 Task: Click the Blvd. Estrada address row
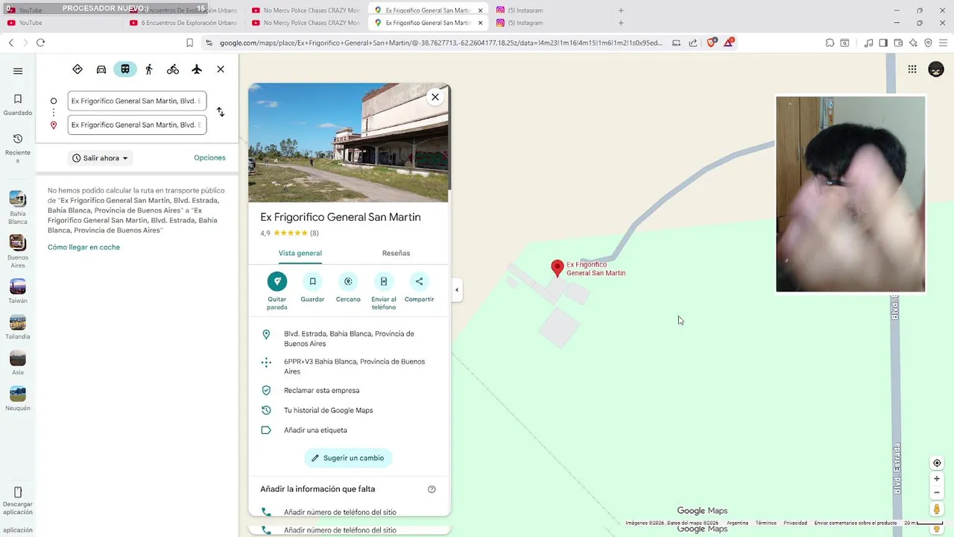click(350, 339)
